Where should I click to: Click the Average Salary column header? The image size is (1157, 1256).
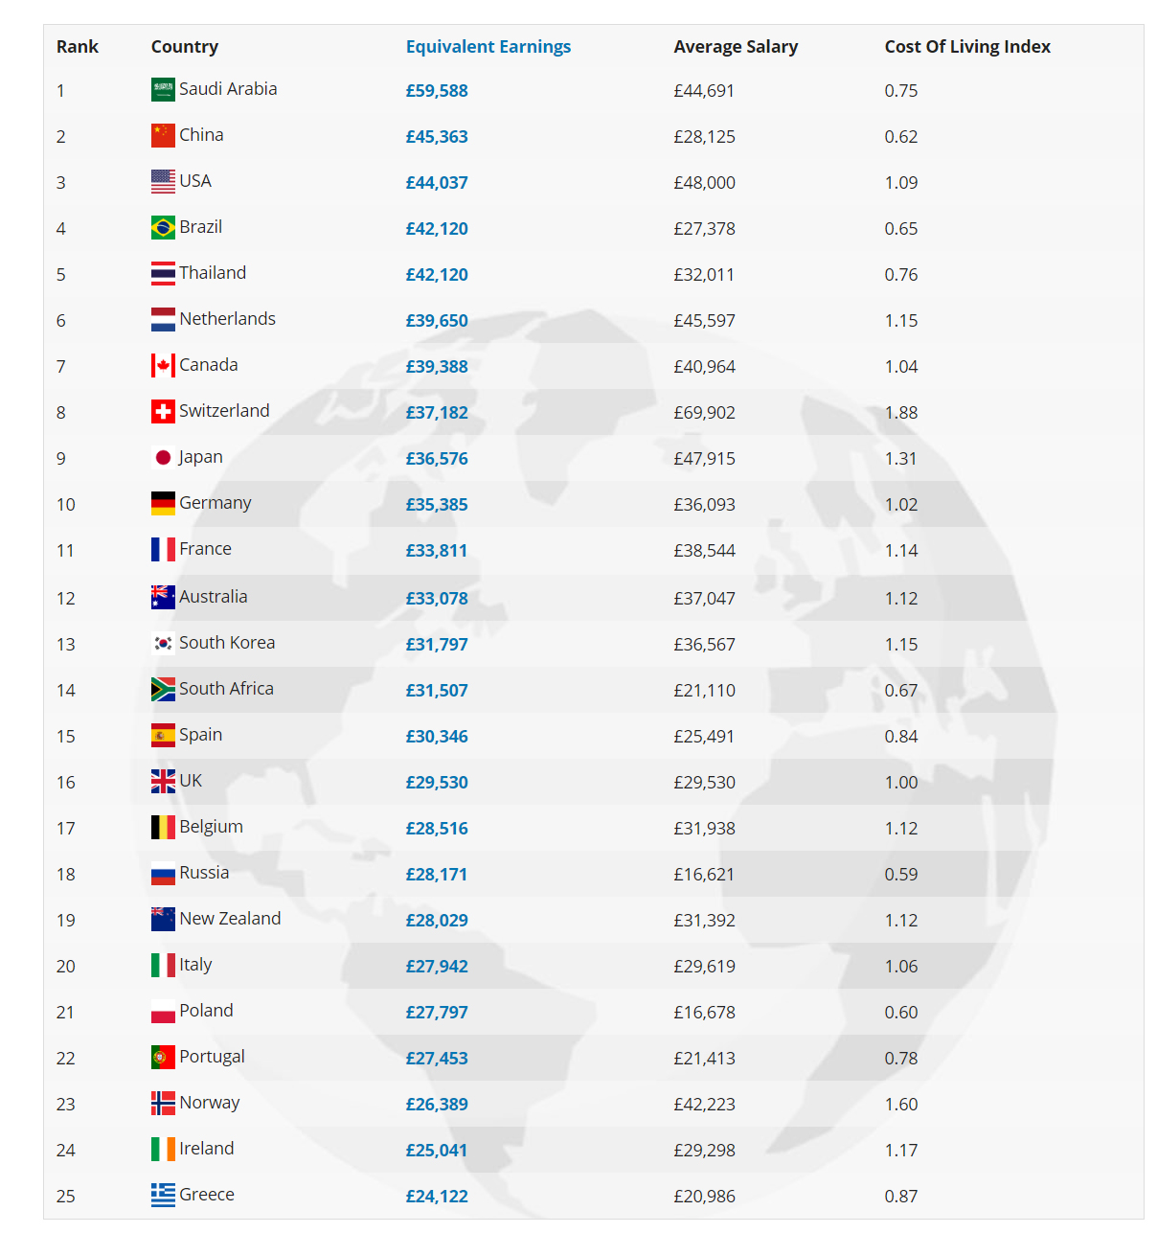pyautogui.click(x=736, y=47)
